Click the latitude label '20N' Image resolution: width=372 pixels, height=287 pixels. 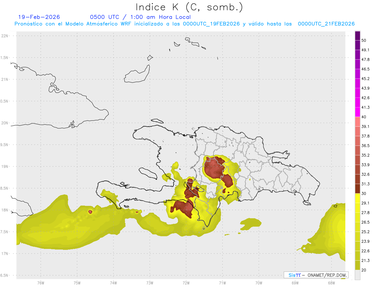click(x=5, y=123)
